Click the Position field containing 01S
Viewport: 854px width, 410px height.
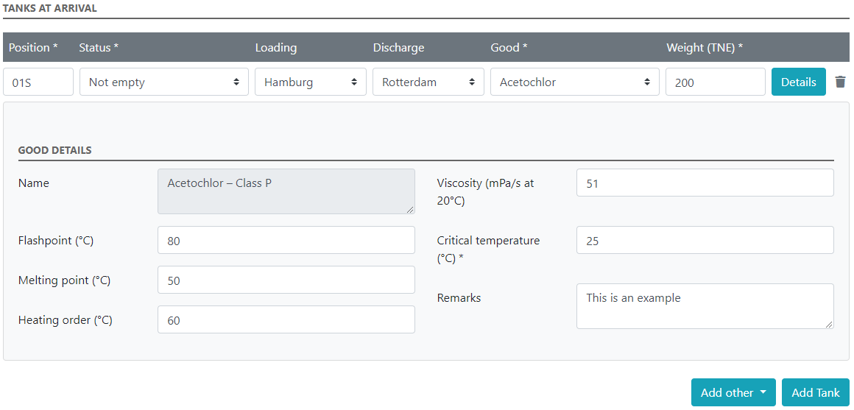(x=38, y=82)
